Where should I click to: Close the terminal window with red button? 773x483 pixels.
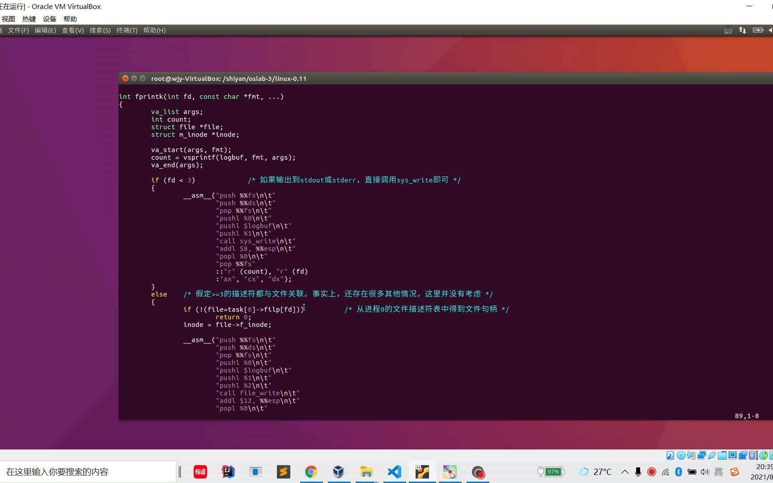pyautogui.click(x=126, y=78)
